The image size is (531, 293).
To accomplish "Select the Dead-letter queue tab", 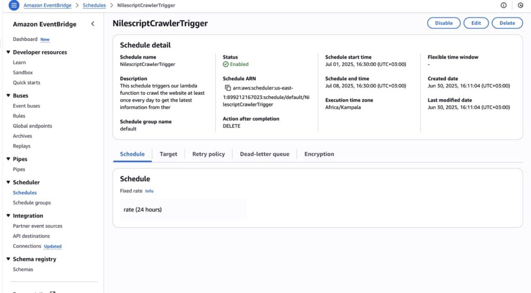I will coord(264,154).
